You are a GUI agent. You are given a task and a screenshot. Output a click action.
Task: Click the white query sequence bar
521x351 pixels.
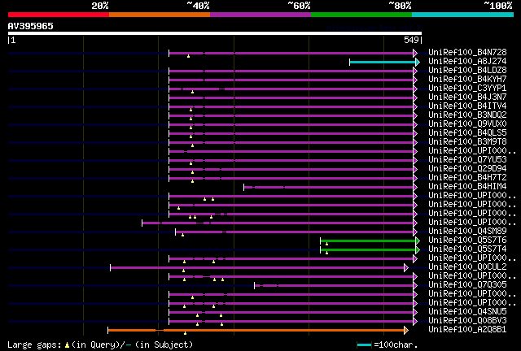point(215,33)
